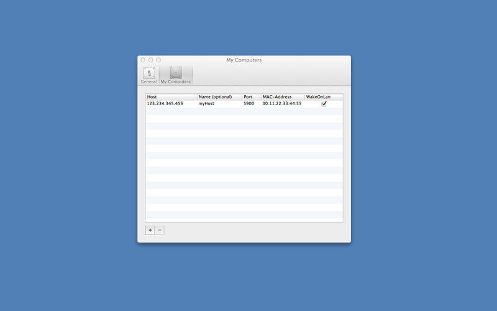The height and width of the screenshot is (311, 497).
Task: Remove the entry with the minus button
Action: pos(160,230)
